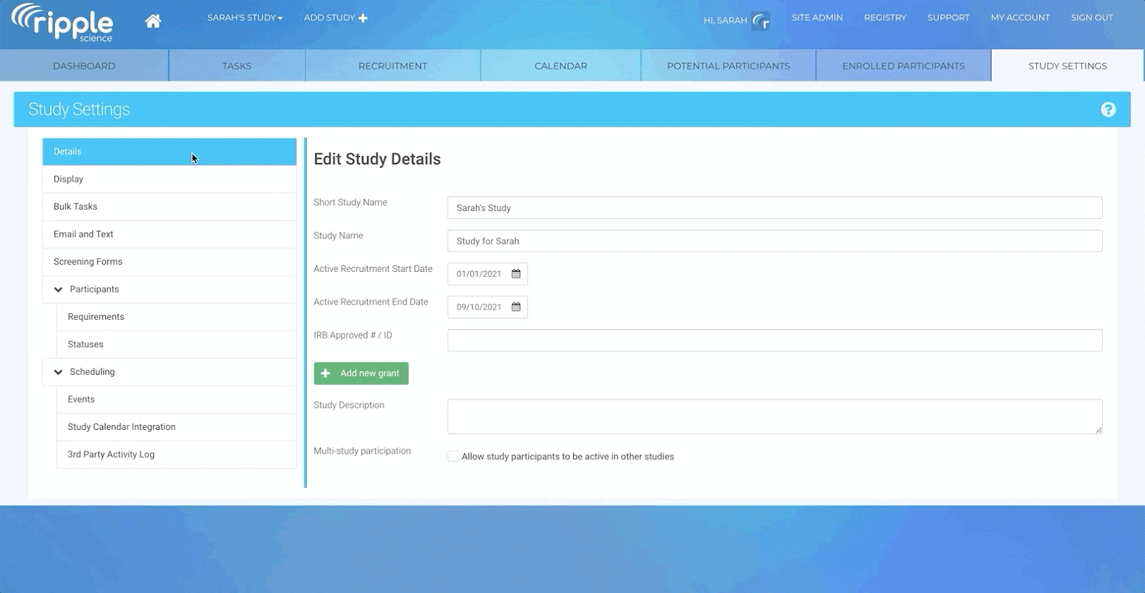This screenshot has height=593, width=1145.
Task: Open the Site Admin link
Action: point(817,18)
